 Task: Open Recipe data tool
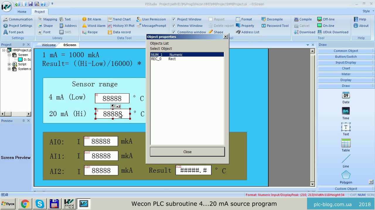90,32
